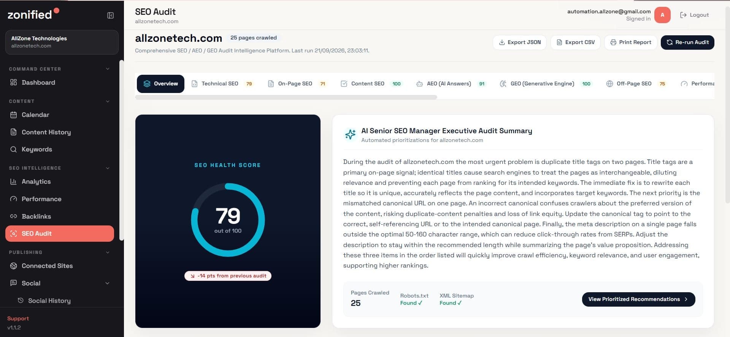
Task: Open the GEO (Generative Engine) tab
Action: coord(546,83)
